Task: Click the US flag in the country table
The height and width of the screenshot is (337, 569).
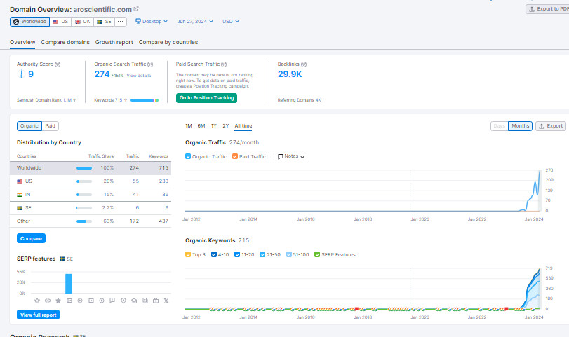Action: 20,181
